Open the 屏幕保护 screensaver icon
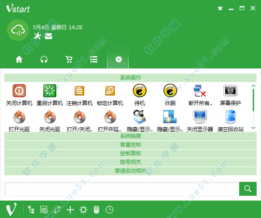The image size is (261, 218). pyautogui.click(x=230, y=91)
